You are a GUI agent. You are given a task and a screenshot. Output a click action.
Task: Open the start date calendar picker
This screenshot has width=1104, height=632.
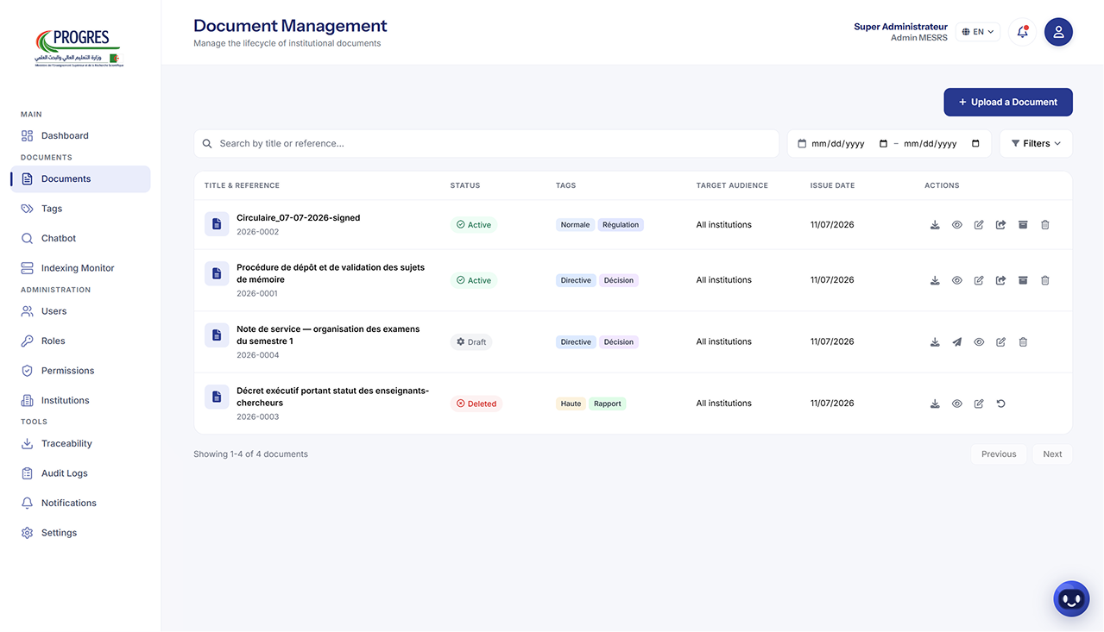pyautogui.click(x=883, y=144)
